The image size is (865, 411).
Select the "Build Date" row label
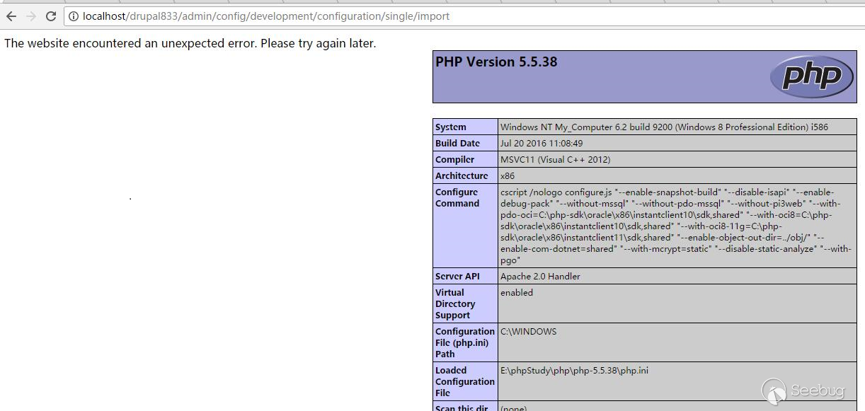457,144
